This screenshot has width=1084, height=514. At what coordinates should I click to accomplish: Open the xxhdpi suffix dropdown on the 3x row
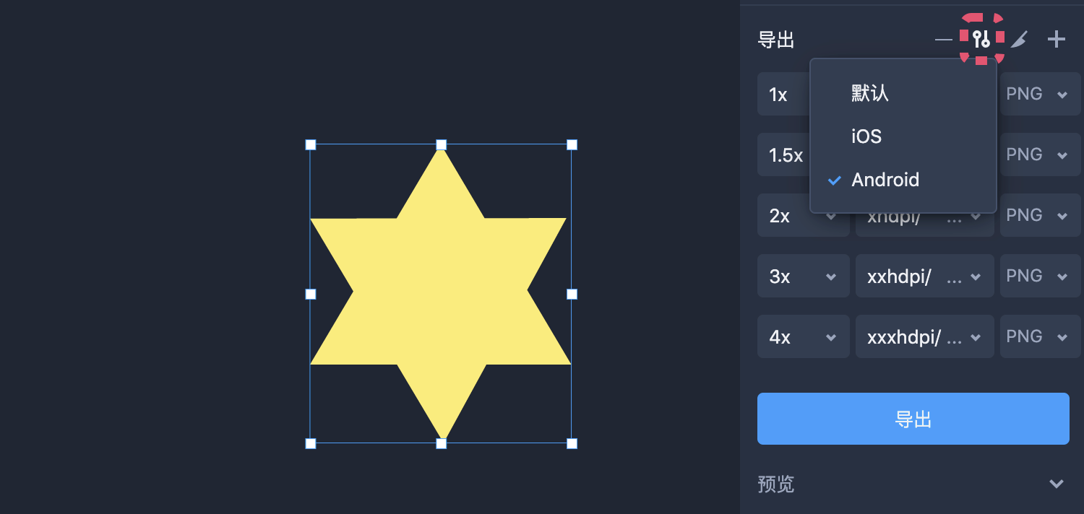pyautogui.click(x=924, y=276)
